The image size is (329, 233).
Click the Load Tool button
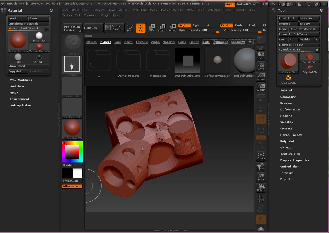[288, 18]
